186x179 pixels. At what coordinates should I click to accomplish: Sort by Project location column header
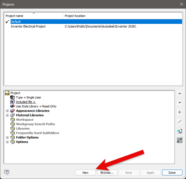coord(123,16)
